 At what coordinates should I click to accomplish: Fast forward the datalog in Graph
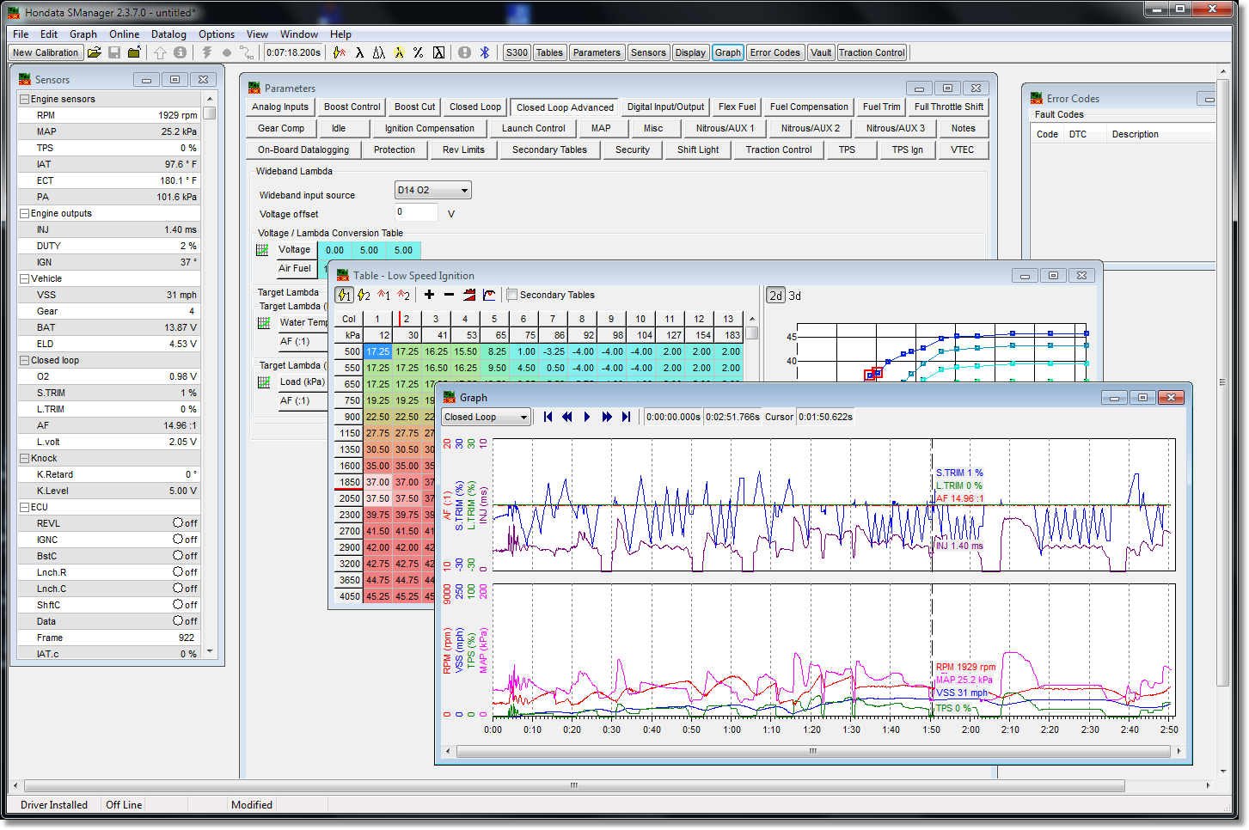pos(607,417)
